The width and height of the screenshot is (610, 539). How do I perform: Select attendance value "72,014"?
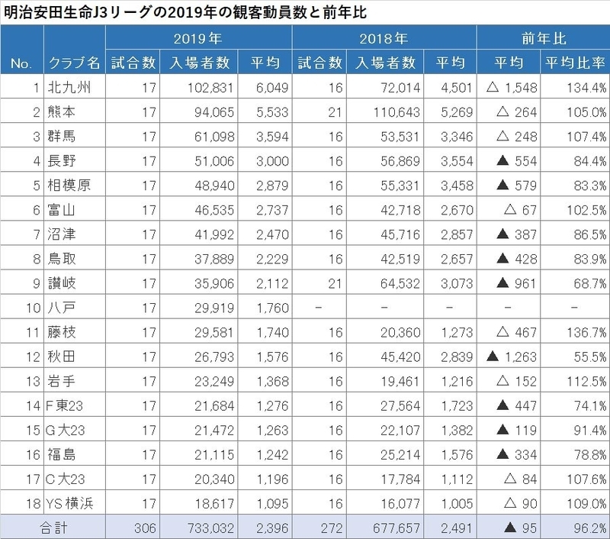pyautogui.click(x=400, y=88)
